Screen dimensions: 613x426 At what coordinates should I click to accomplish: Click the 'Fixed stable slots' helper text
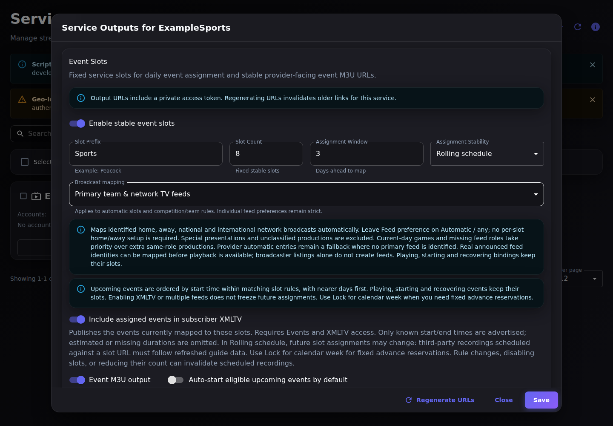point(258,171)
